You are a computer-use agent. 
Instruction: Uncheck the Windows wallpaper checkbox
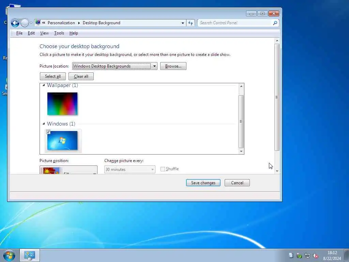point(48,132)
